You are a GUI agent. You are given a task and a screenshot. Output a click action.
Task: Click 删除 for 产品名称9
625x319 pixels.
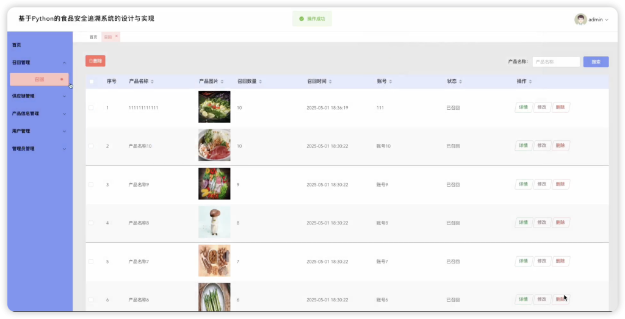[x=561, y=184]
